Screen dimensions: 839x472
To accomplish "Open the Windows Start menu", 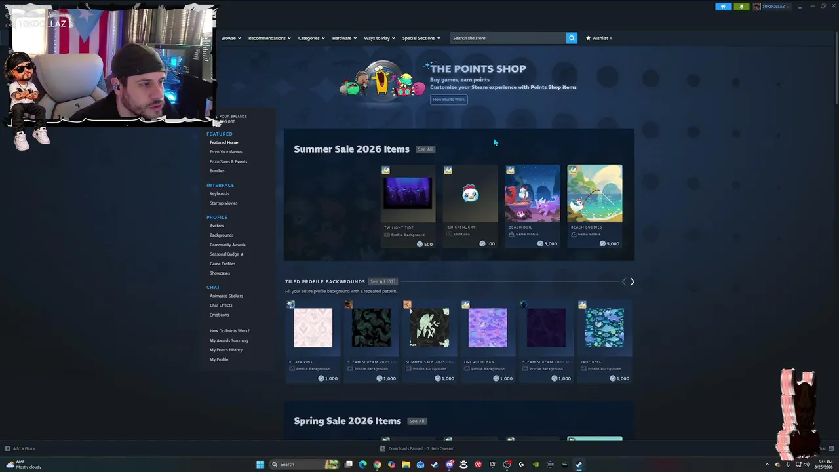I will coord(260,465).
